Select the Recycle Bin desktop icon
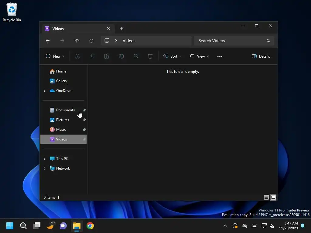Image resolution: width=311 pixels, height=233 pixels. click(x=12, y=12)
